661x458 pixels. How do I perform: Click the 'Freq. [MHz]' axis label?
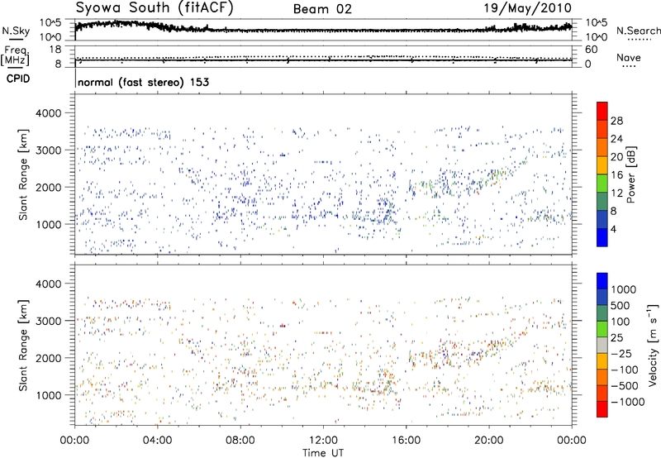click(x=15, y=56)
